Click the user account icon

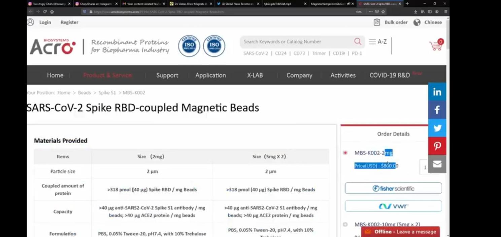tap(31, 22)
